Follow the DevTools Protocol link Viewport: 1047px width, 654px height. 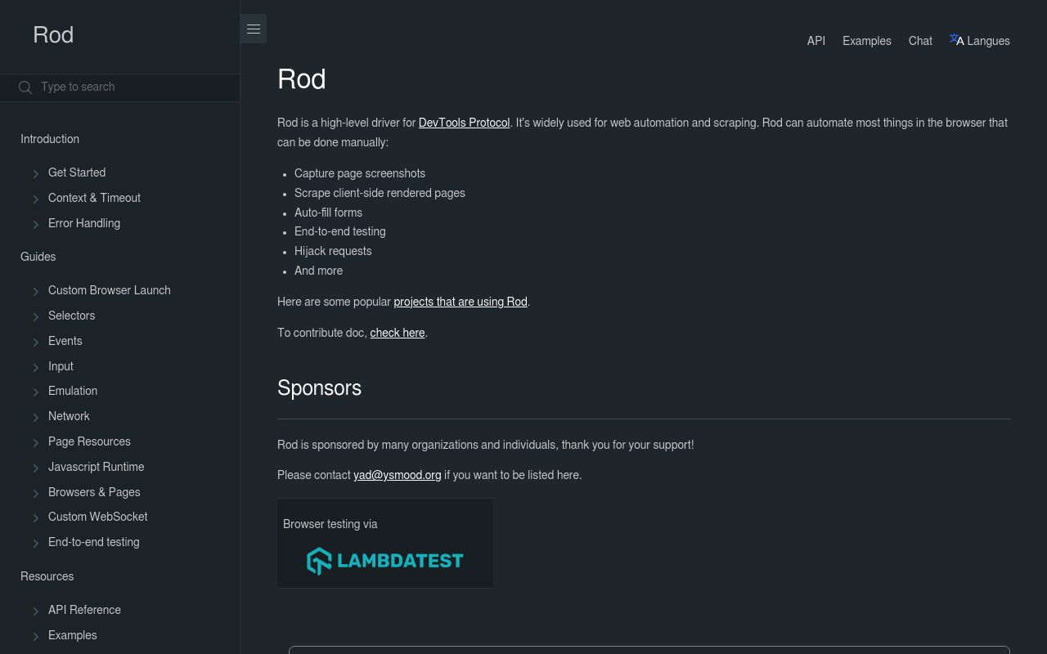click(464, 123)
